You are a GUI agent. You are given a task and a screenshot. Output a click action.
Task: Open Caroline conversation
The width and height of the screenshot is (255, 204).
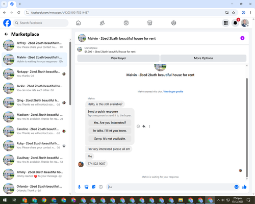(x=34, y=131)
